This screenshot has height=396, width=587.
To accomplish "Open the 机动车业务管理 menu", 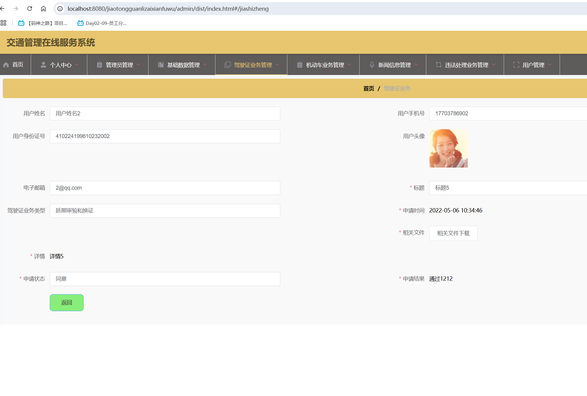I will [324, 65].
